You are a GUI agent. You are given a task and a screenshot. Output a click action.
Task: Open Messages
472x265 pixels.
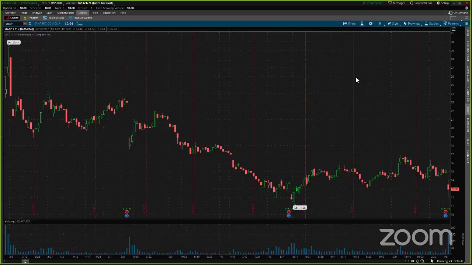click(x=396, y=3)
